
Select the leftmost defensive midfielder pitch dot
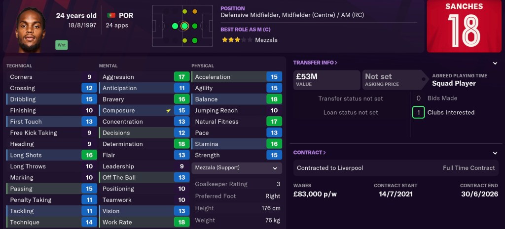coord(175,26)
